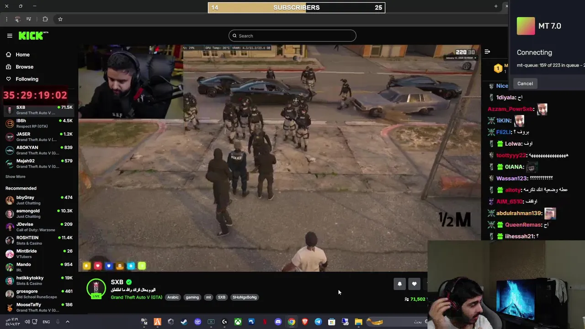This screenshot has height=329, width=585.
Task: Click the Browse icon in sidebar
Action: click(9, 67)
